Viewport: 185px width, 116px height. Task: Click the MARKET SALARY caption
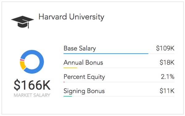32,95
